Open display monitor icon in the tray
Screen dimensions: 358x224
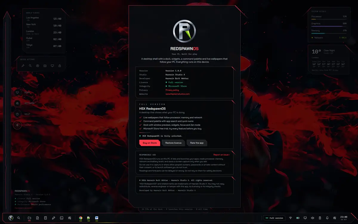click(x=305, y=218)
